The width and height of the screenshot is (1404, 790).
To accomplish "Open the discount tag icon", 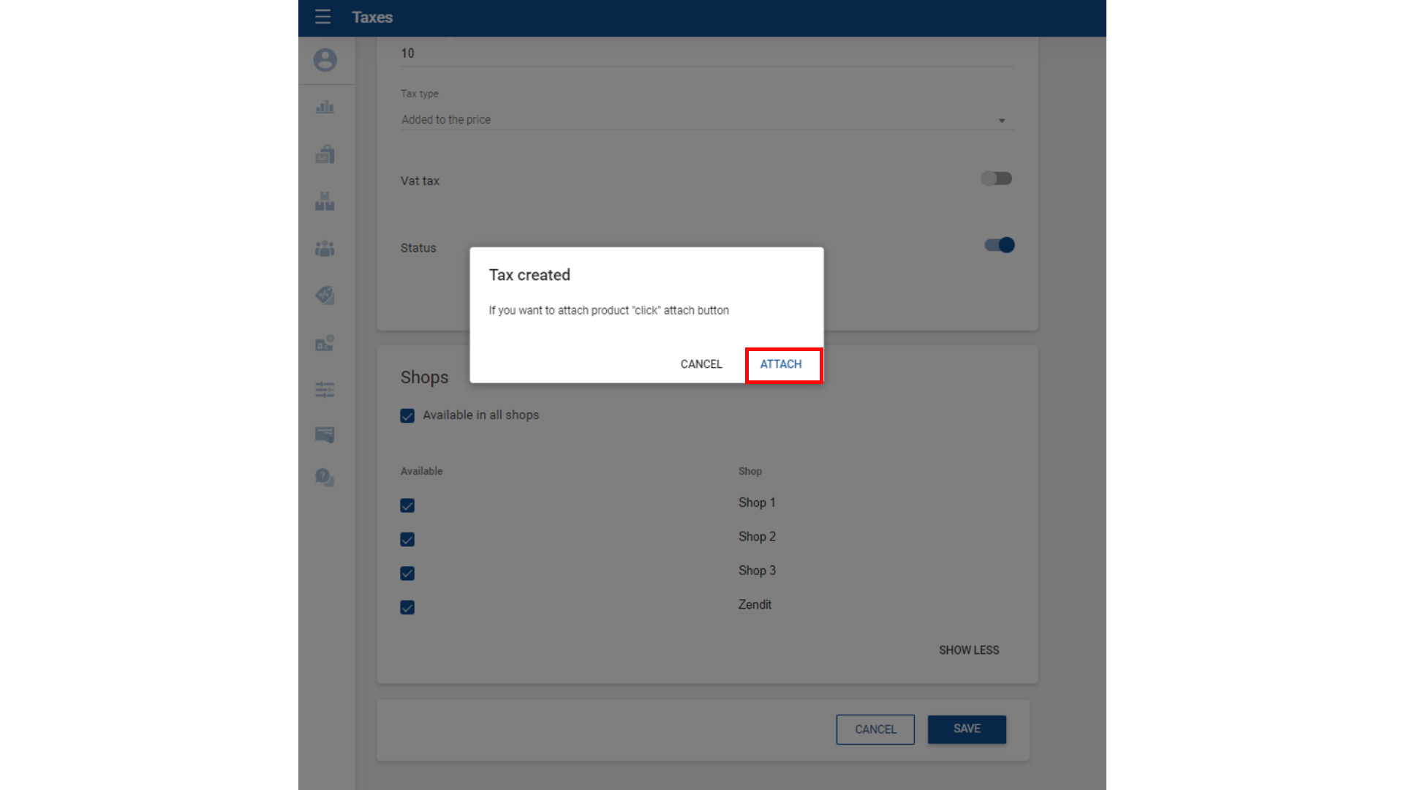I will (x=325, y=296).
